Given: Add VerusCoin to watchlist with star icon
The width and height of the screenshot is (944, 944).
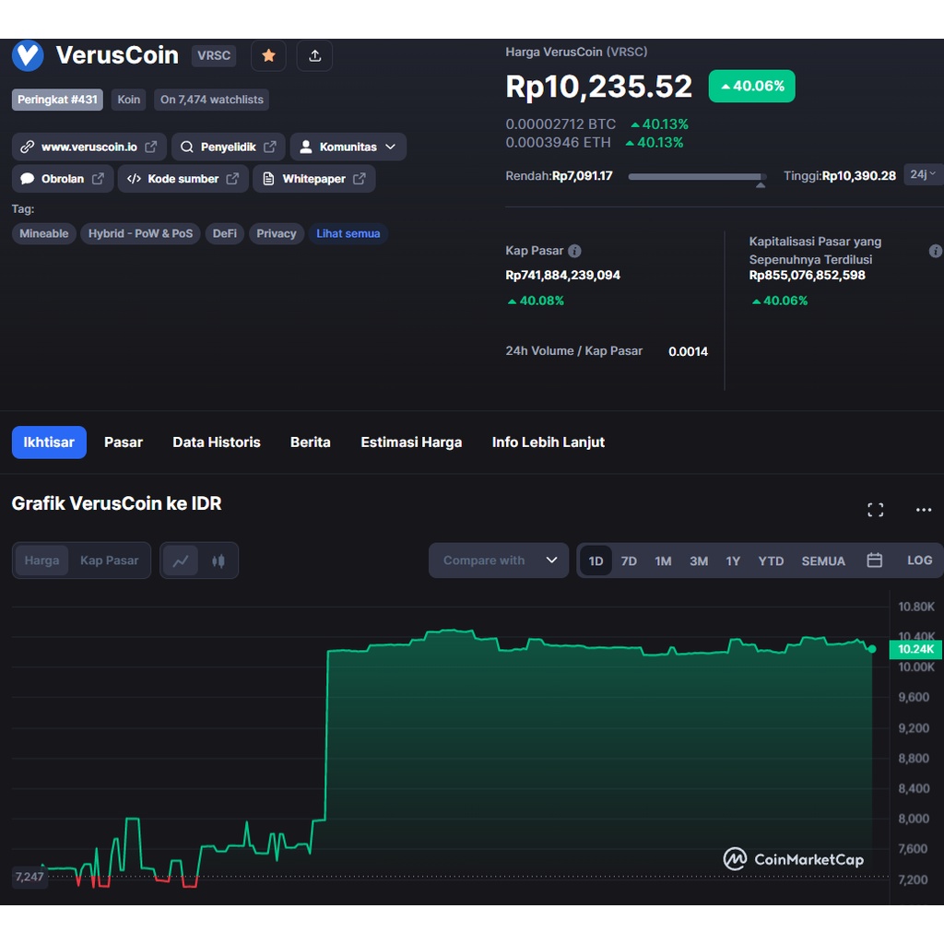Looking at the screenshot, I should tap(268, 56).
